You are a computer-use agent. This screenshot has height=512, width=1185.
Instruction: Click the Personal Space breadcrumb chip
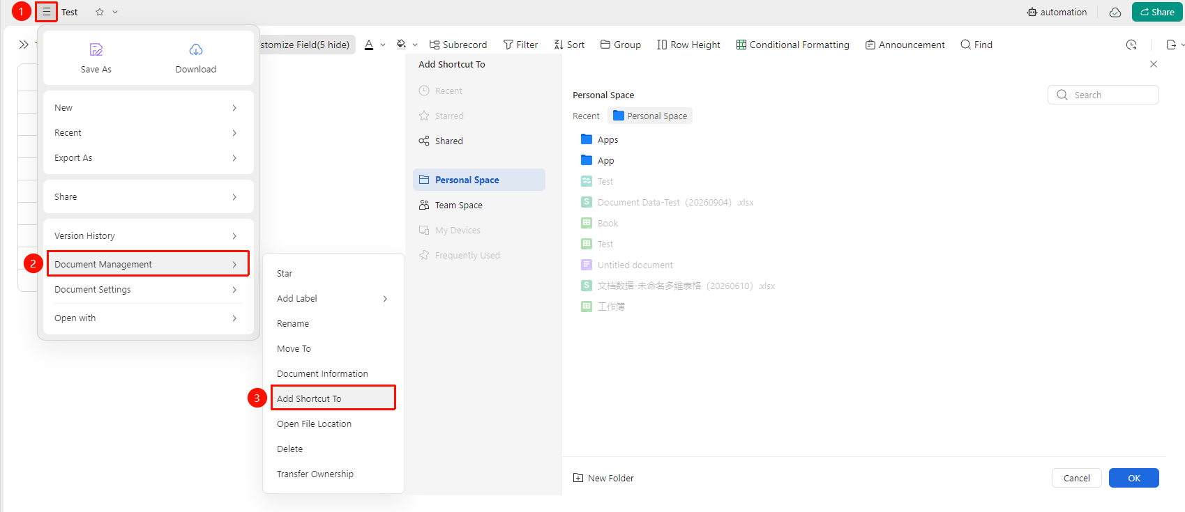[x=650, y=116]
